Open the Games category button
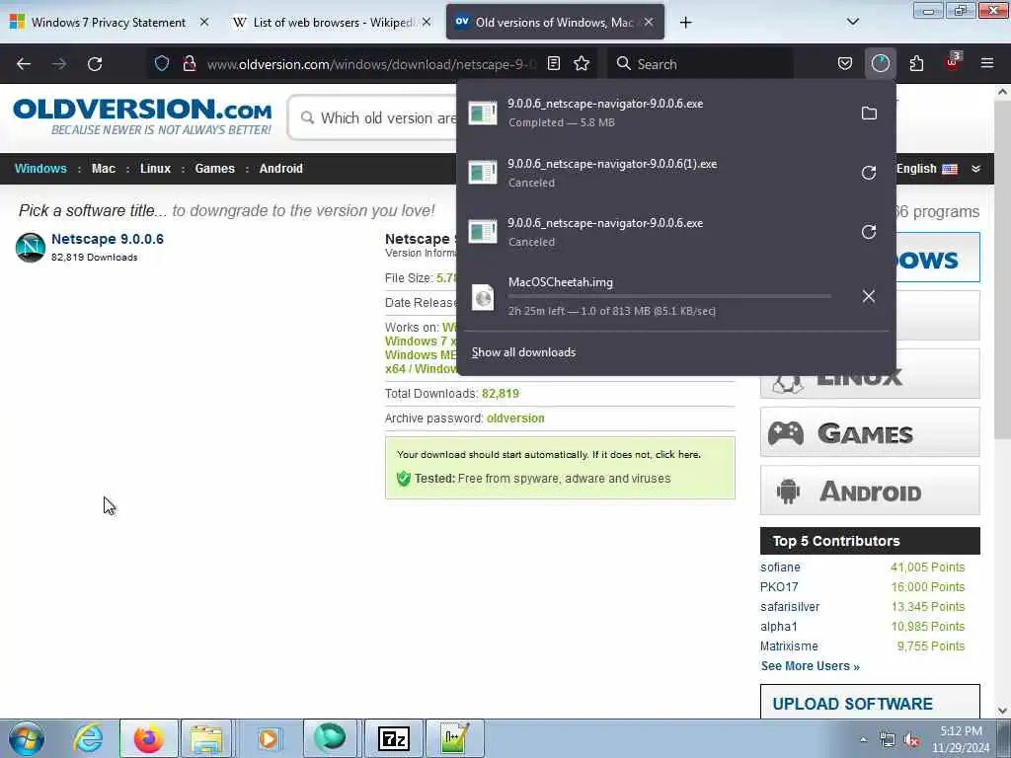 tap(870, 432)
